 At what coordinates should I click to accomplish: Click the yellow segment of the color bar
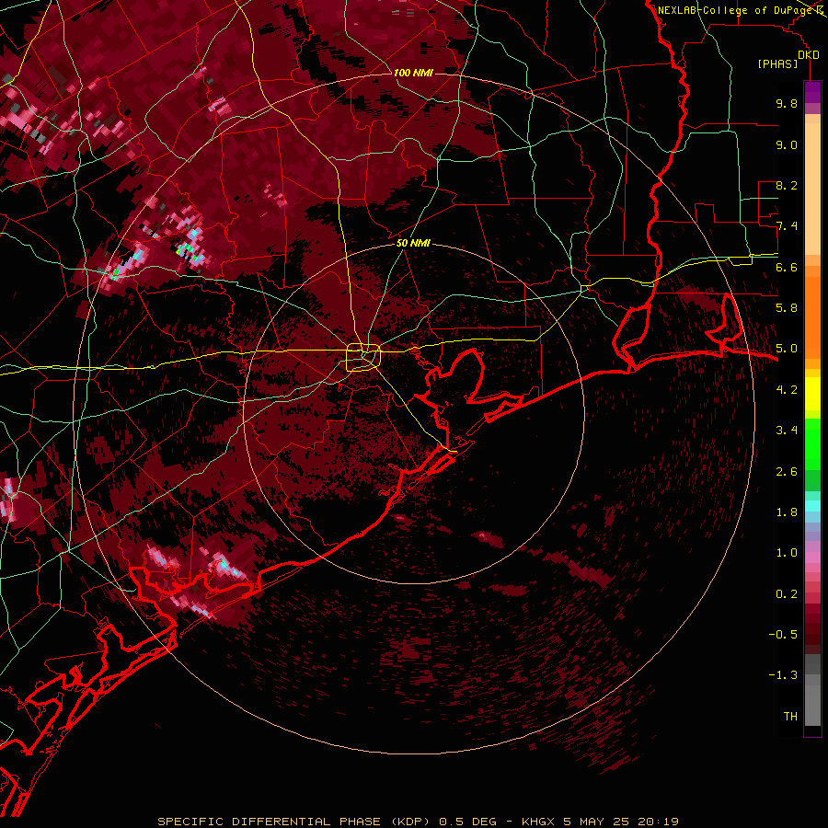tap(812, 394)
